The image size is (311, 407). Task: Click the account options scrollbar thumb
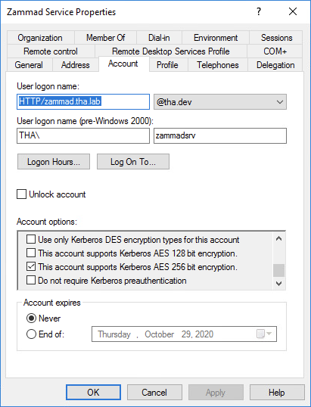(x=278, y=271)
